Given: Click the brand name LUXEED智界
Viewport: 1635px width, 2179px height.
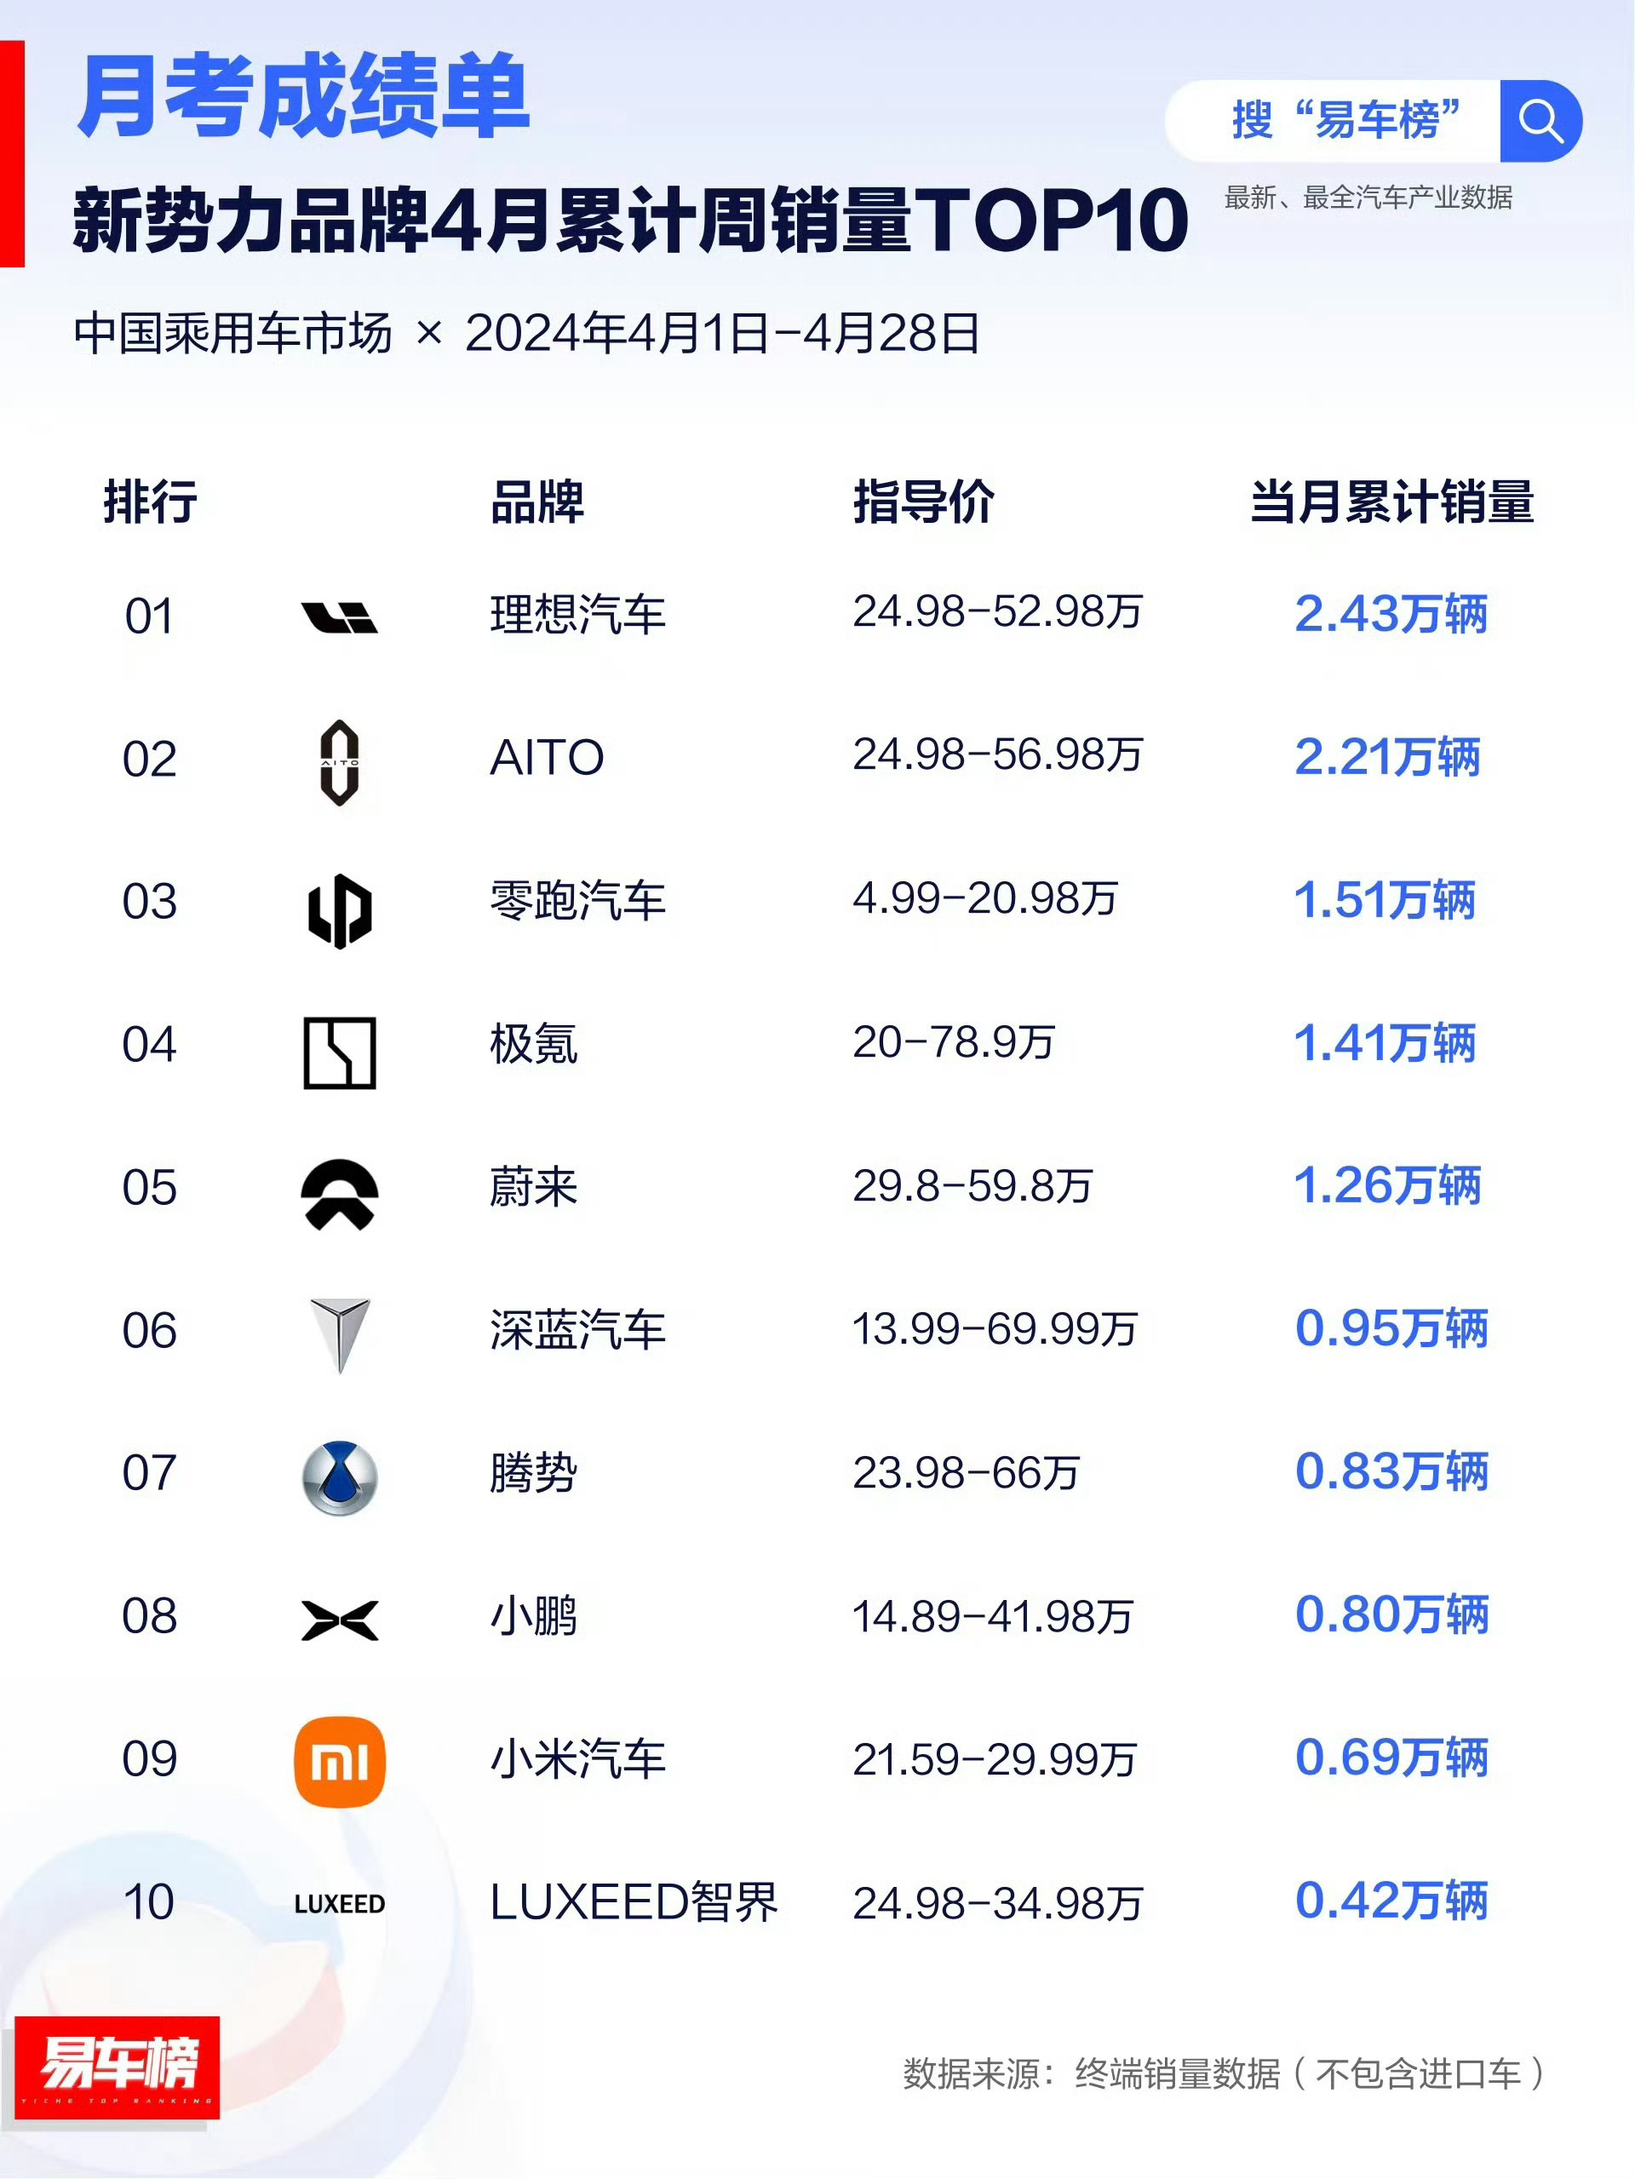Looking at the screenshot, I should tap(634, 1901).
